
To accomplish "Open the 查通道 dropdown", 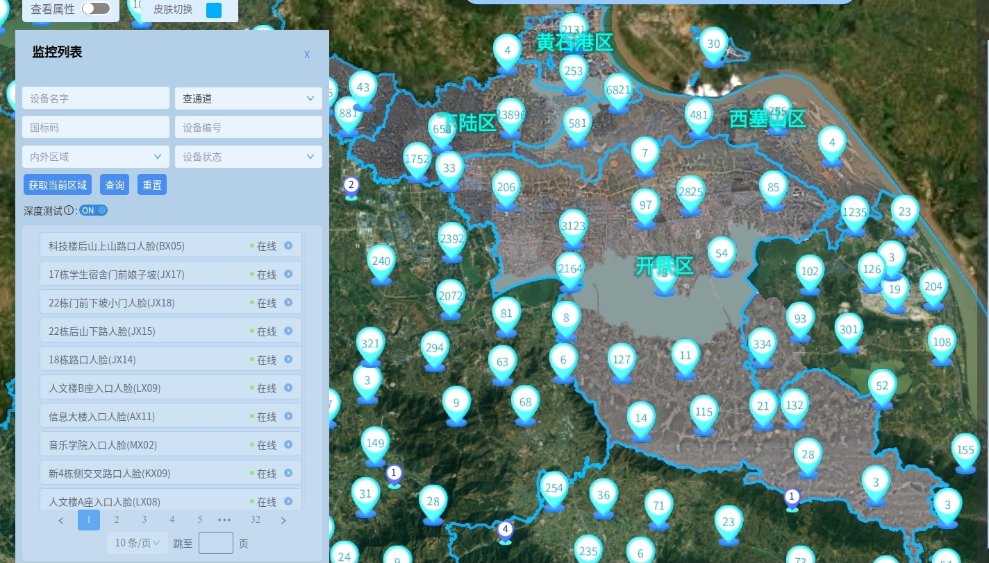I will coord(249,98).
